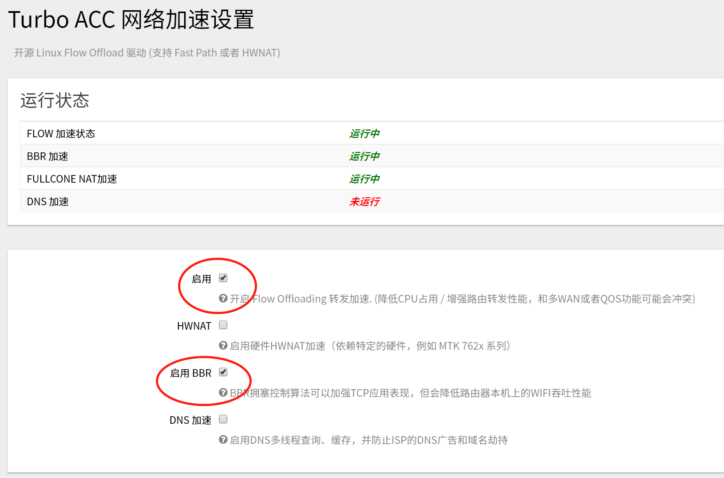The image size is (724, 478).
Task: Click the 运行状态 section header
Action: pyautogui.click(x=55, y=100)
